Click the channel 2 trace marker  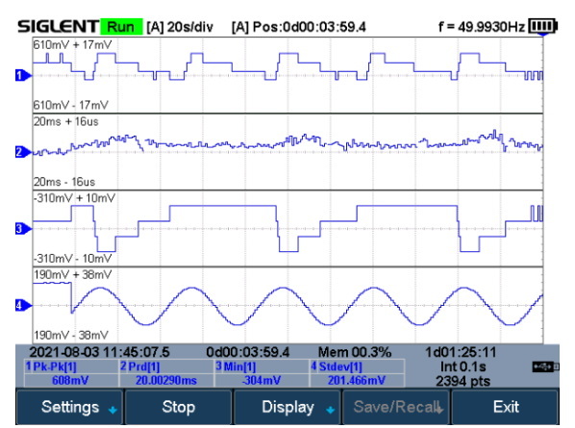tap(23, 152)
